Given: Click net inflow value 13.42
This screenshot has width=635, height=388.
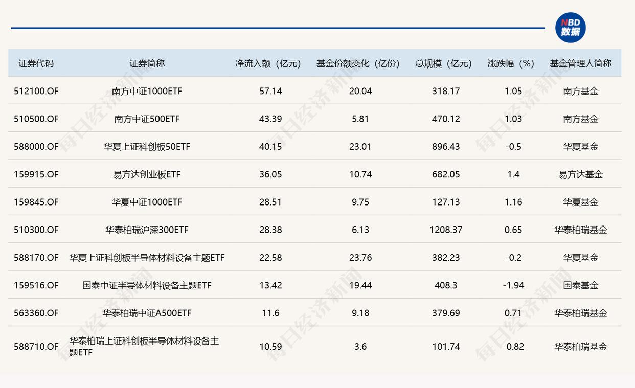Looking at the screenshot, I should 270,285.
